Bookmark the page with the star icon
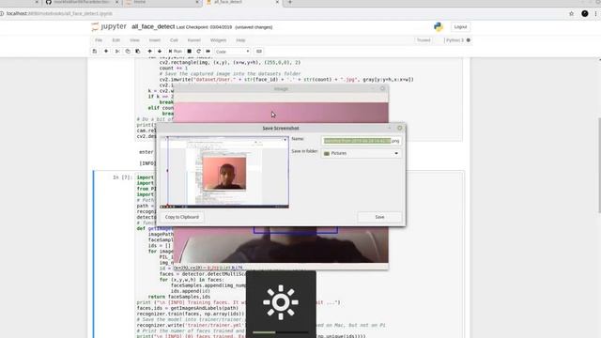Image resolution: width=601 pixels, height=338 pixels. click(572, 13)
